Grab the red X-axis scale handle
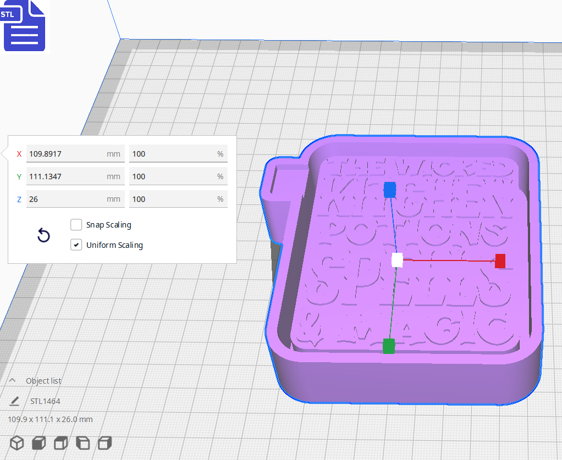 click(x=500, y=261)
